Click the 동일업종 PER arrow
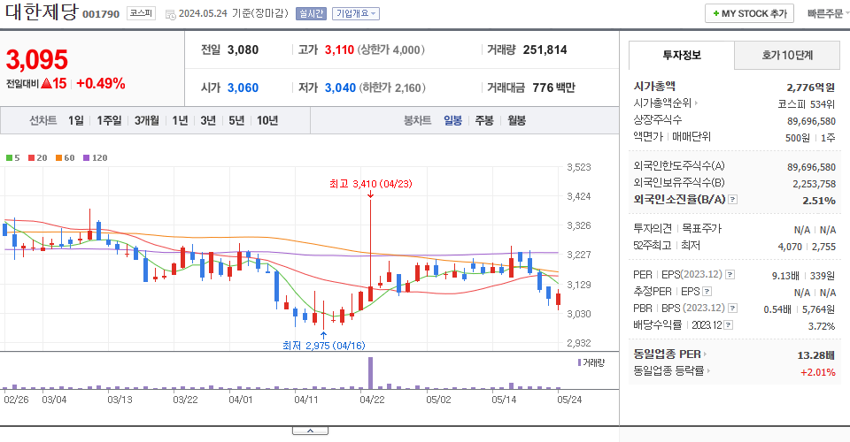The width and height of the screenshot is (850, 442). 706,354
